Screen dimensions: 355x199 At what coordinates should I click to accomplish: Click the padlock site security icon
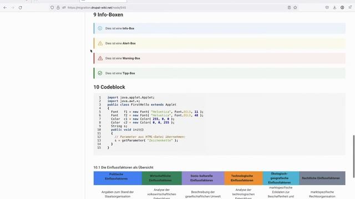point(58,8)
